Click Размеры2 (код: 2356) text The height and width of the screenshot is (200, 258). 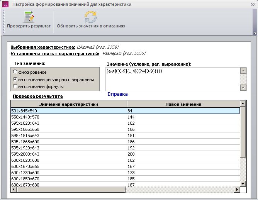[x=124, y=53]
